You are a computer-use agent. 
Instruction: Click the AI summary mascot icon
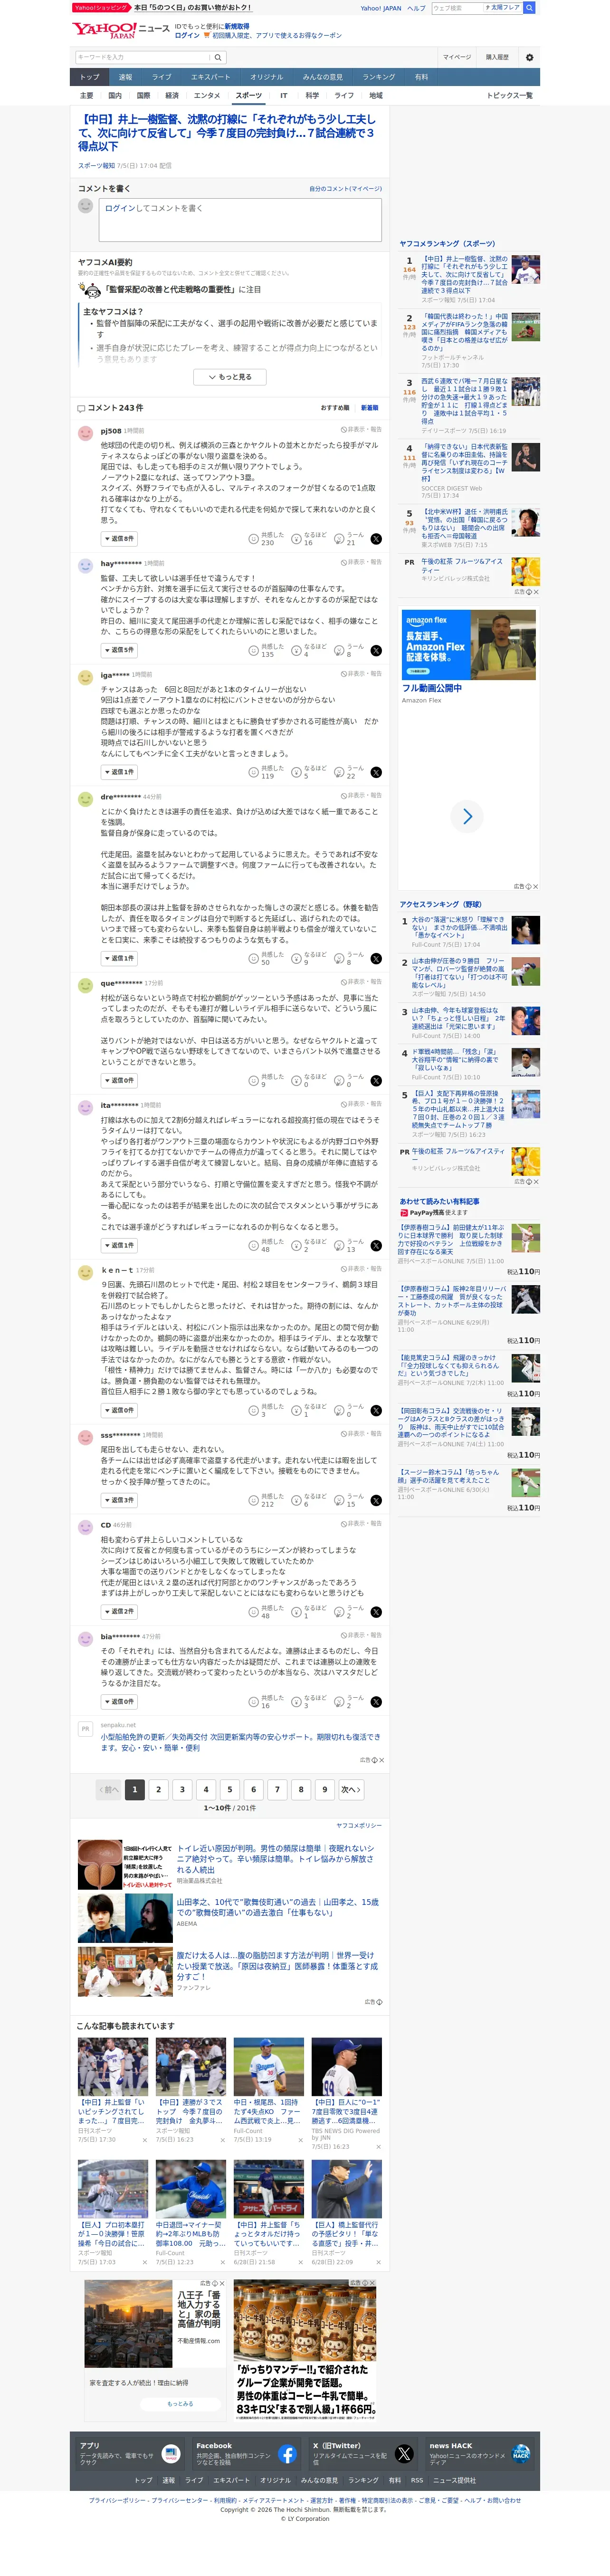tap(90, 290)
